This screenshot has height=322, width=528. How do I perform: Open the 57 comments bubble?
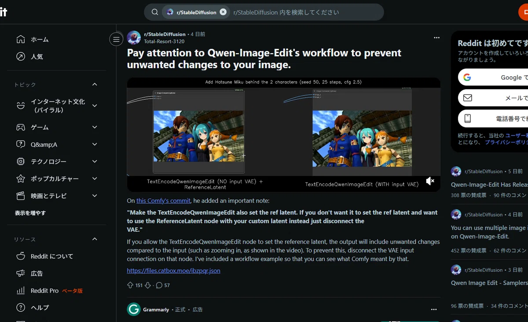[x=159, y=285]
